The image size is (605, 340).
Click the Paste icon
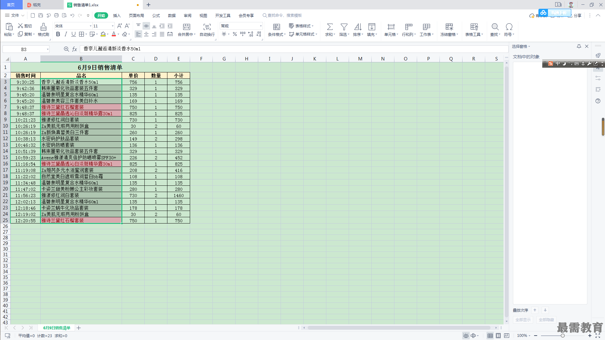pos(9,27)
